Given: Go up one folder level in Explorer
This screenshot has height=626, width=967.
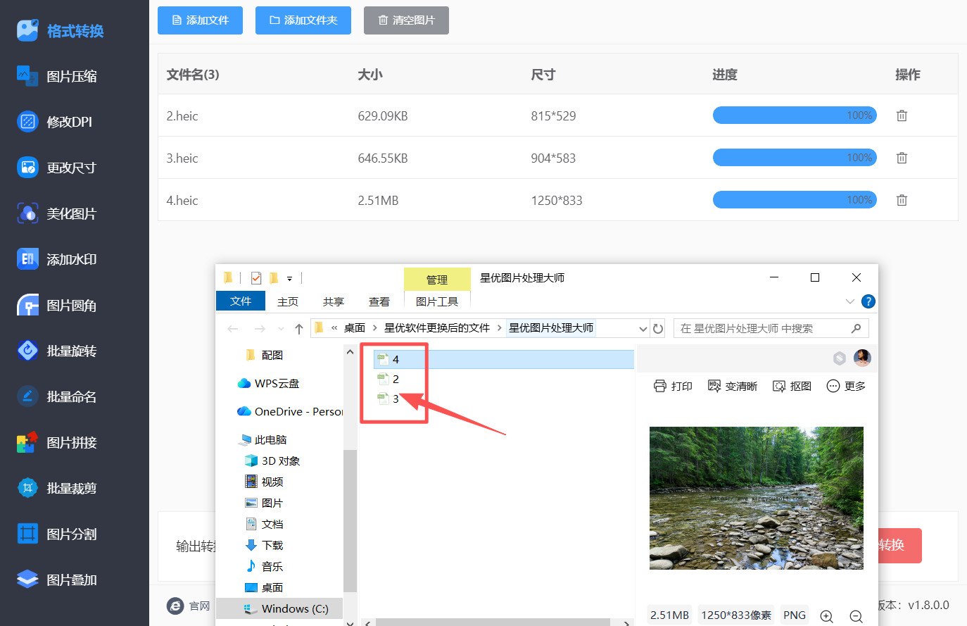Looking at the screenshot, I should pos(299,328).
